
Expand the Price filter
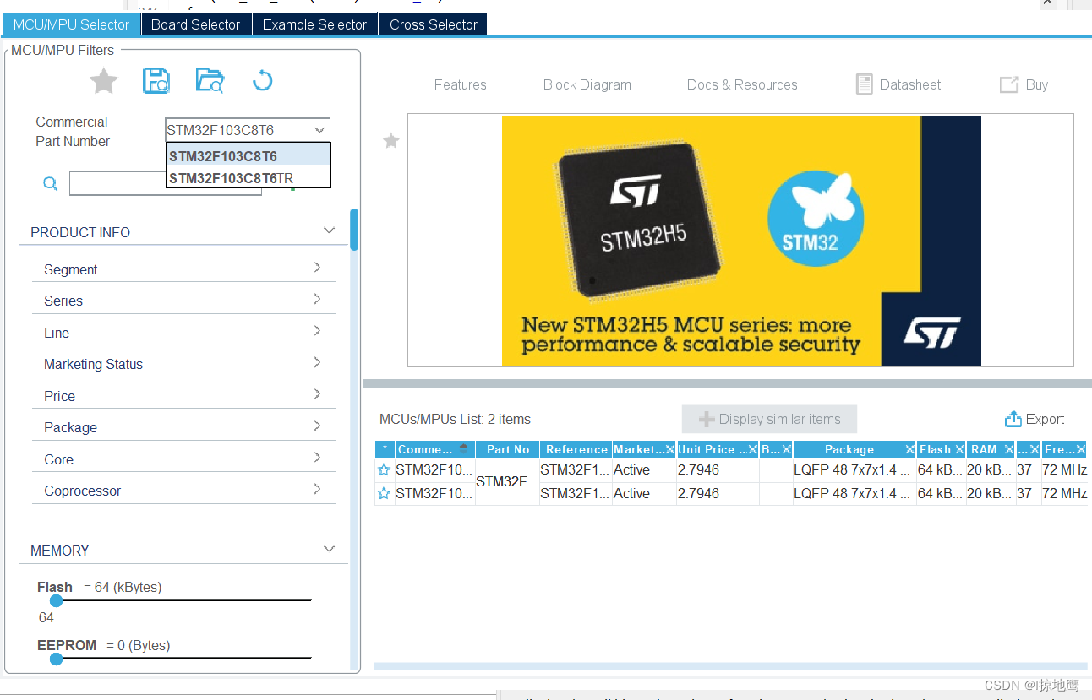coord(317,394)
